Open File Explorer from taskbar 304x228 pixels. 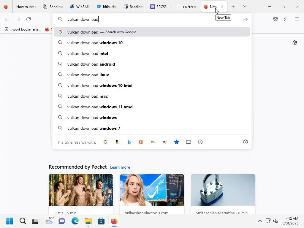[x=88, y=221]
